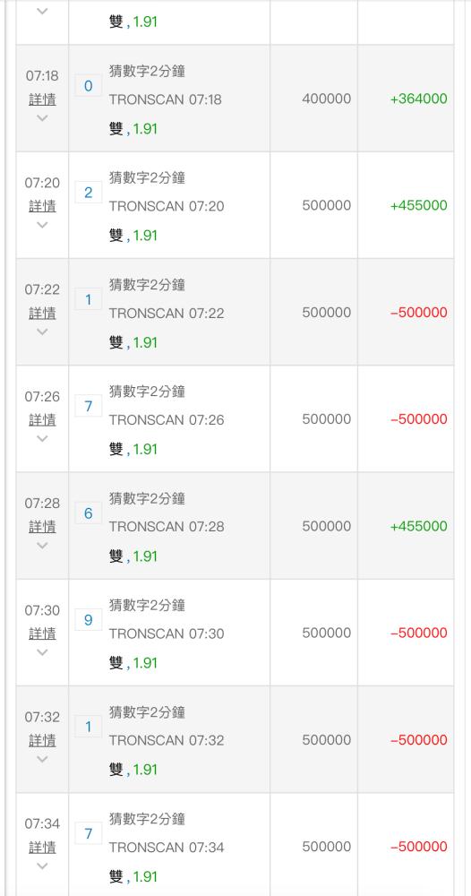Expand the chevron under 07:32 詳情

tap(42, 760)
